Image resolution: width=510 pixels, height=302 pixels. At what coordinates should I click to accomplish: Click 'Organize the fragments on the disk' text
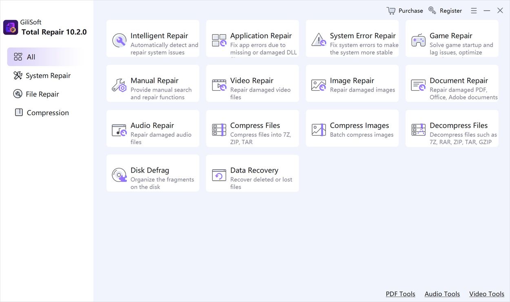coord(162,183)
